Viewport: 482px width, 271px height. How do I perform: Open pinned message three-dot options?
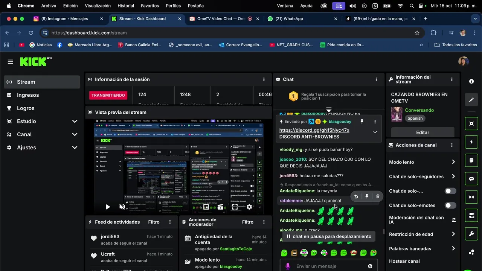[375, 122]
